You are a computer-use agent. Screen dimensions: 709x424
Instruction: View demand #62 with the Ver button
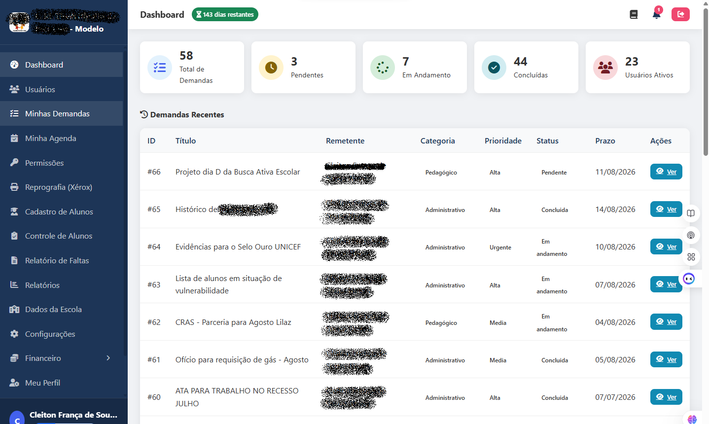pos(666,321)
